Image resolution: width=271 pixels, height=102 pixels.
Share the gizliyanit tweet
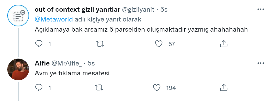click(223, 44)
